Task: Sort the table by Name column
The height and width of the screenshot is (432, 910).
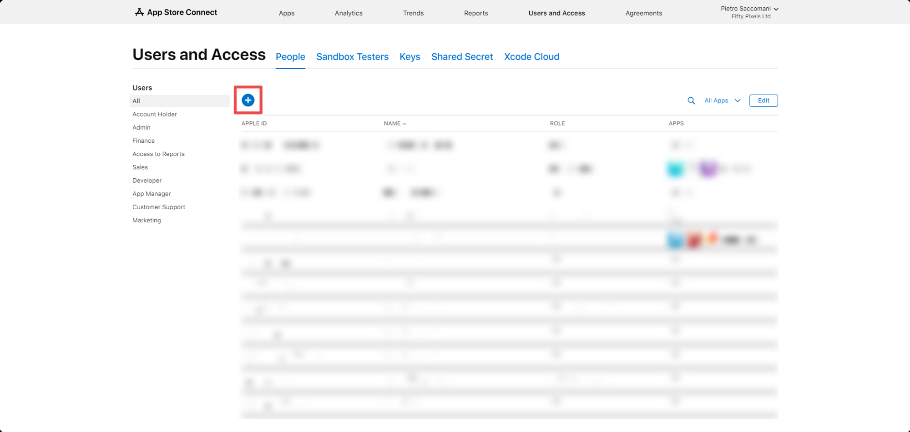Action: 394,123
